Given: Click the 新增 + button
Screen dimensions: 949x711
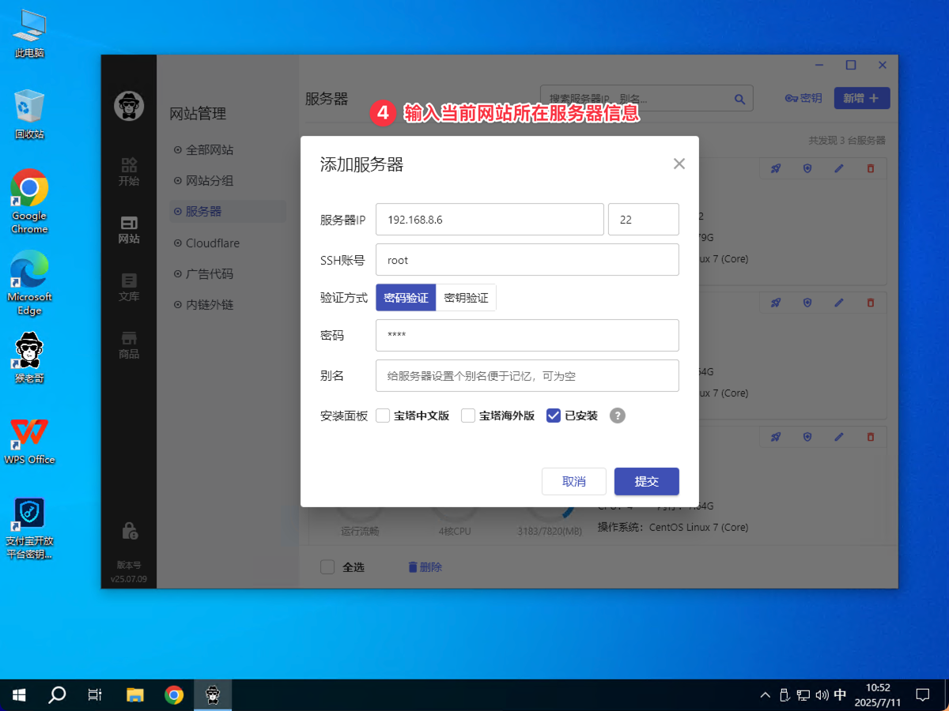Looking at the screenshot, I should [862, 98].
